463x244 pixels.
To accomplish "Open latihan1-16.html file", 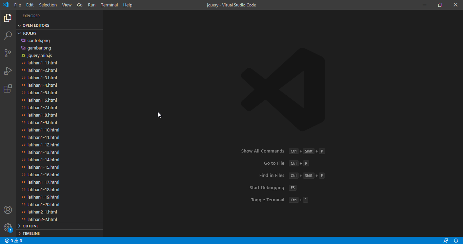I will [x=59, y=175].
